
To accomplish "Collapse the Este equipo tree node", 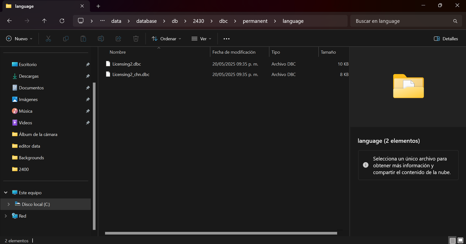I will point(6,192).
